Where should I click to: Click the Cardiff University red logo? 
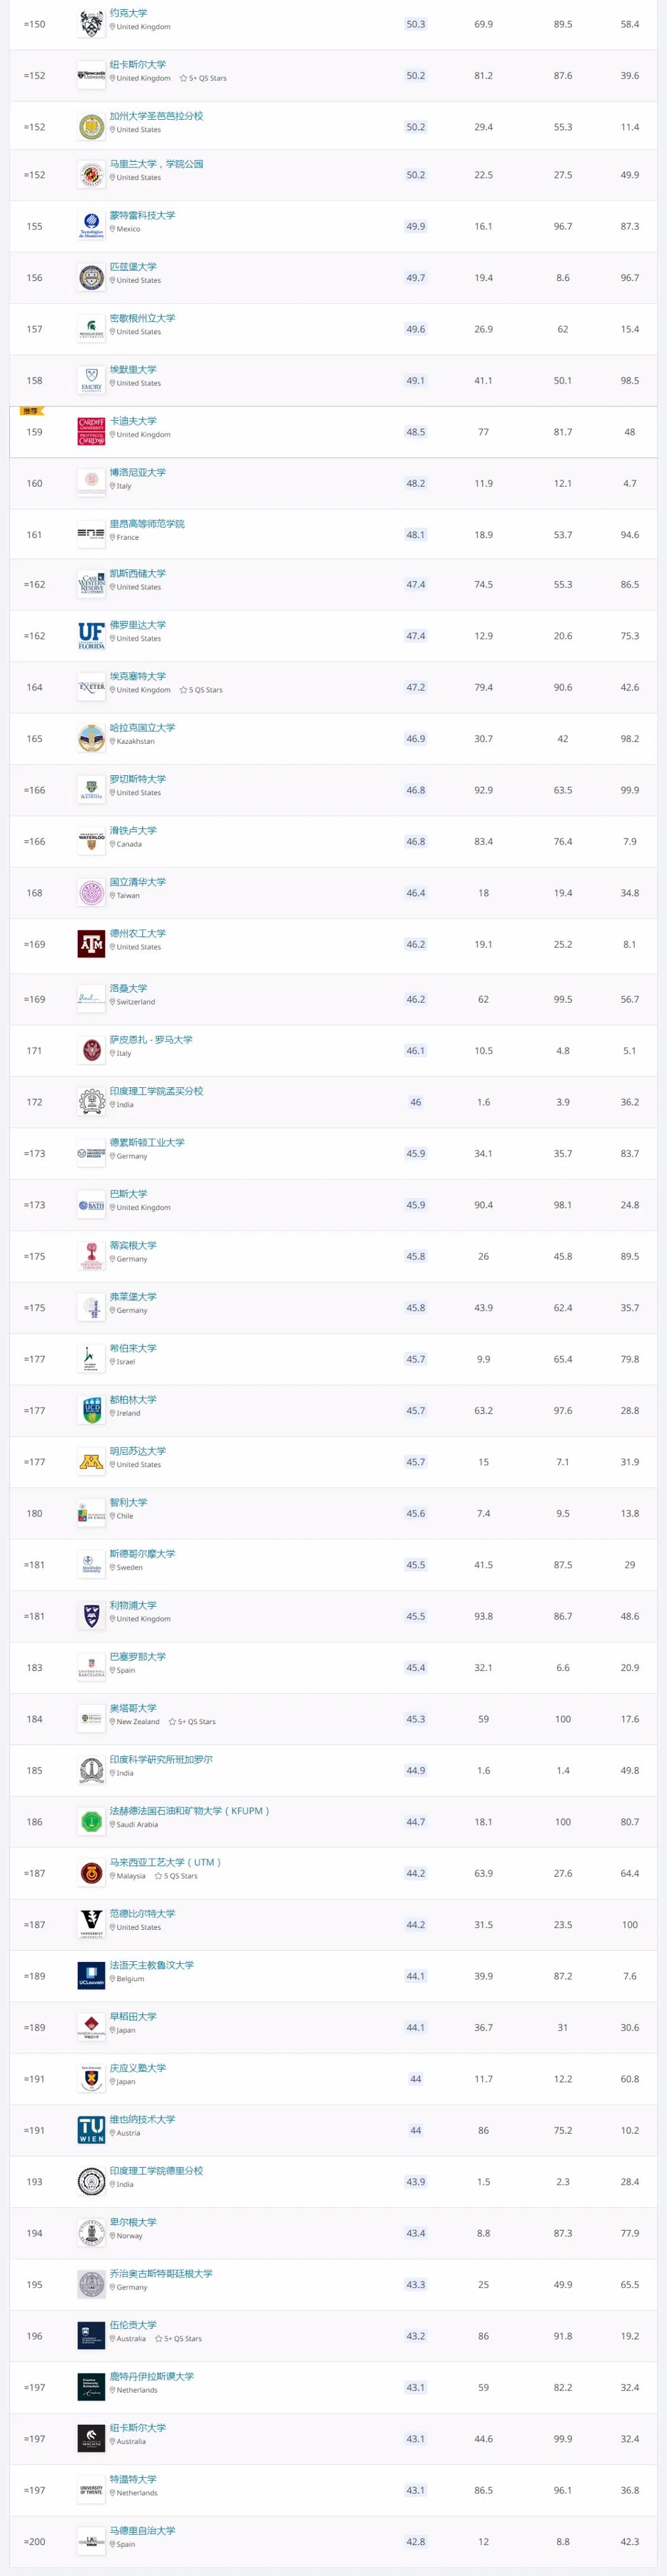(x=91, y=432)
